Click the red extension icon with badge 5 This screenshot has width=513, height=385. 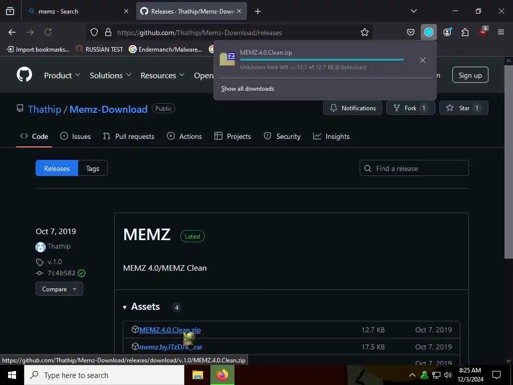(483, 32)
